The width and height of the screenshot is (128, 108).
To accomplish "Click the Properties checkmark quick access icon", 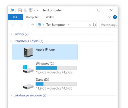I will click(20, 10).
